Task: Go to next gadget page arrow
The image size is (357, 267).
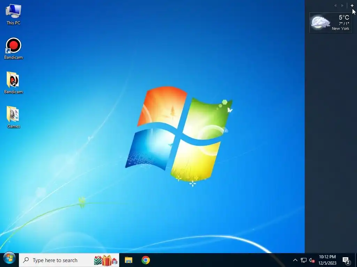Action: tap(342, 6)
